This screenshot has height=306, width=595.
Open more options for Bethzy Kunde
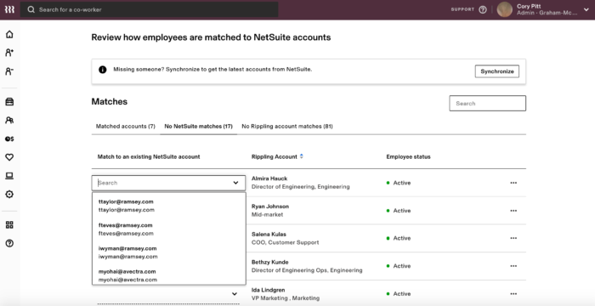(513, 266)
